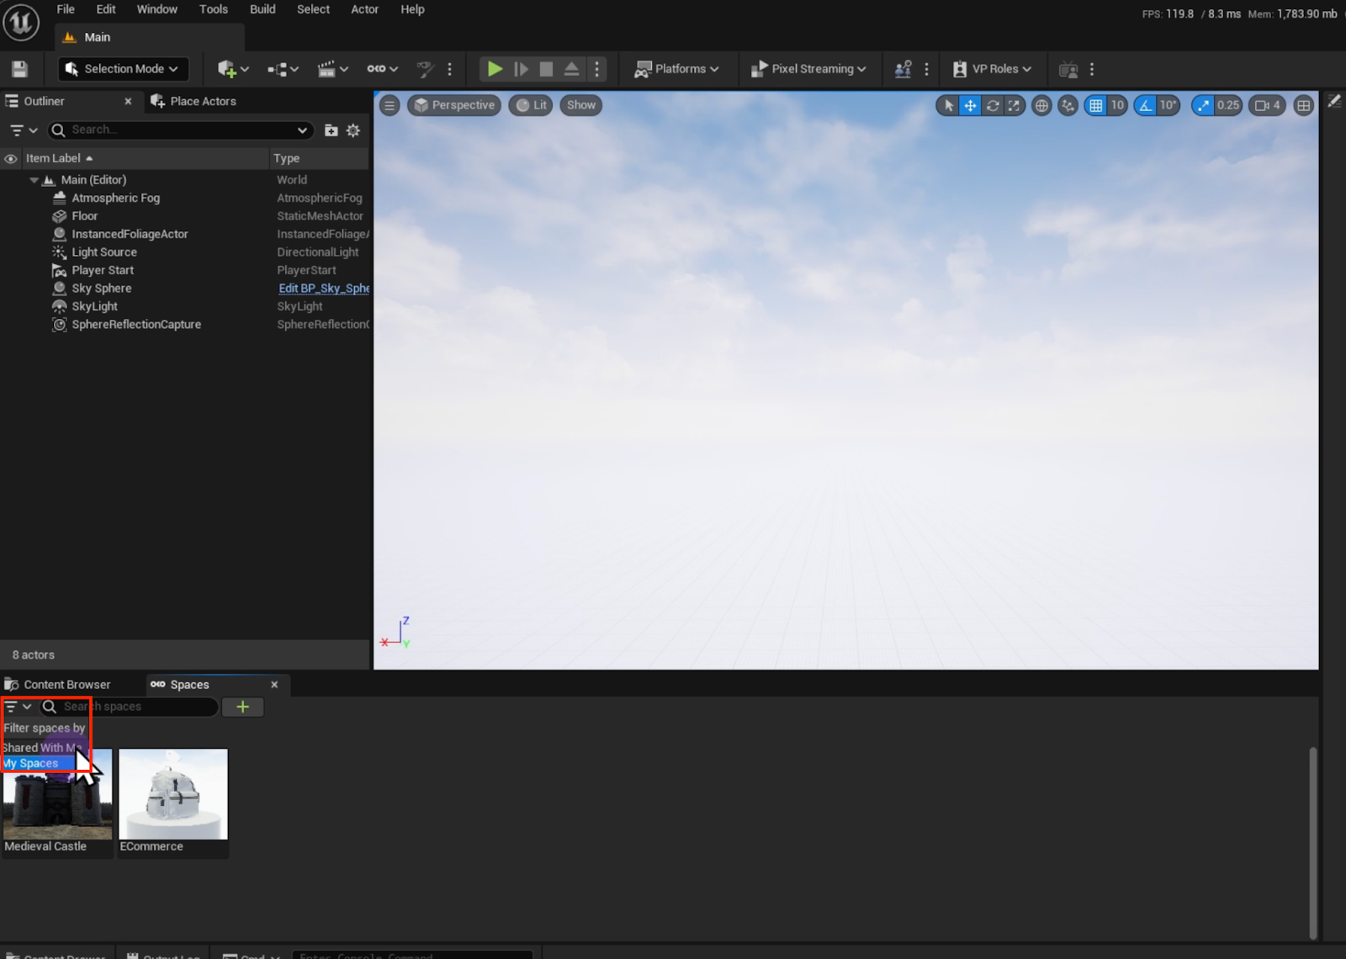Screen dimensions: 1346x959
Task: Select the translate gizmo tool in viewport
Action: (x=970, y=105)
